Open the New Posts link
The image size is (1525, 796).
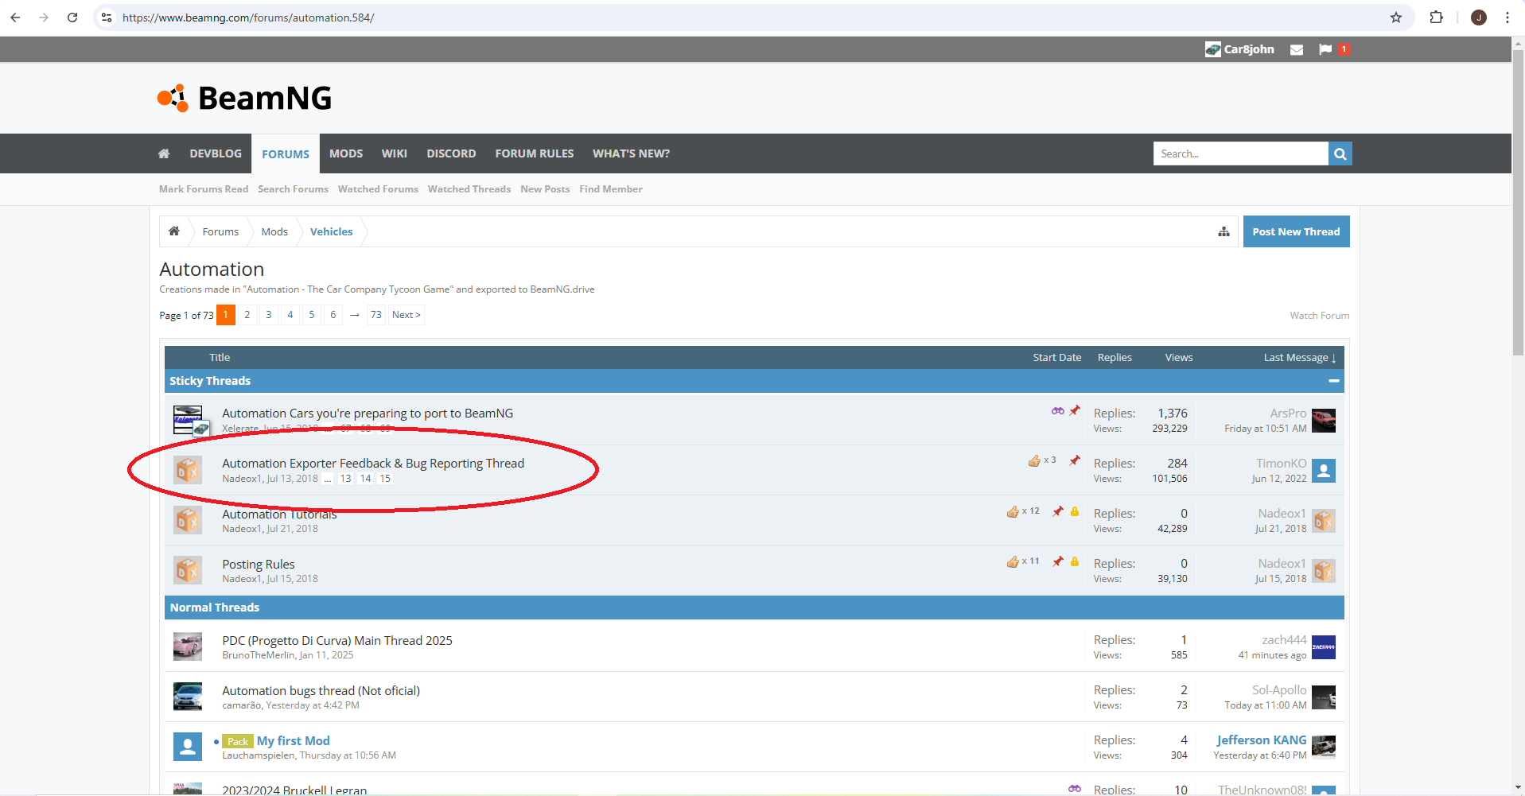545,189
